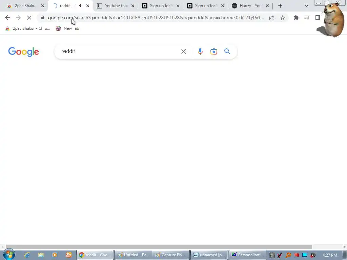Switch to unnamed.jpg taskbar window

tap(209, 255)
